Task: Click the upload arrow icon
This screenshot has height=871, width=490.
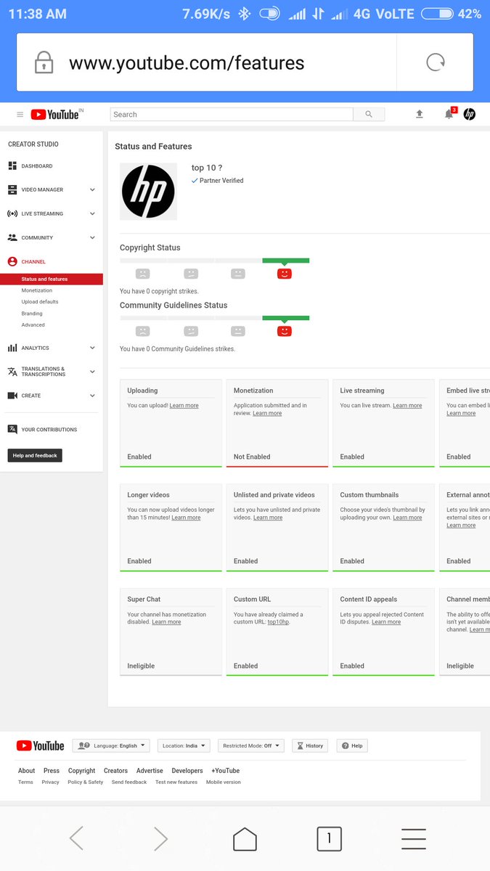Action: [x=419, y=114]
